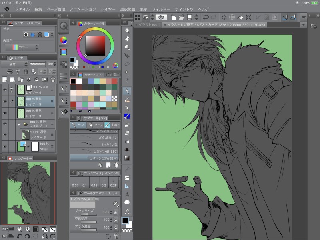Click the Move (hand) tool

127,39
